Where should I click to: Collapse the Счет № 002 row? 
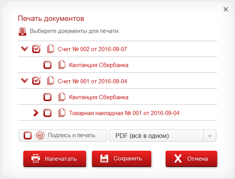point(24,48)
